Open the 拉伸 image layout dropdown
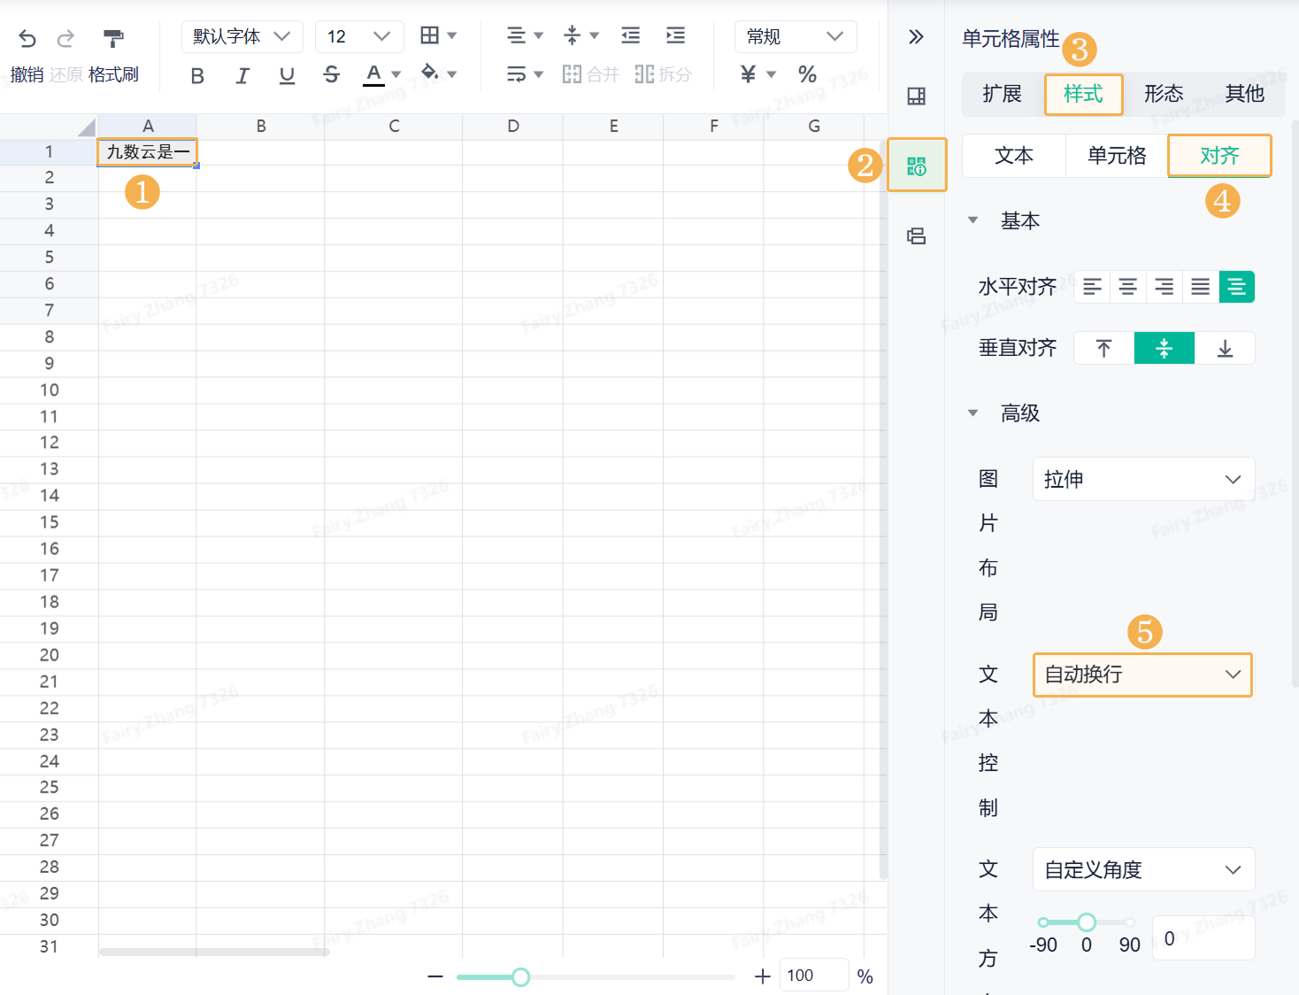The width and height of the screenshot is (1299, 995). [1143, 479]
